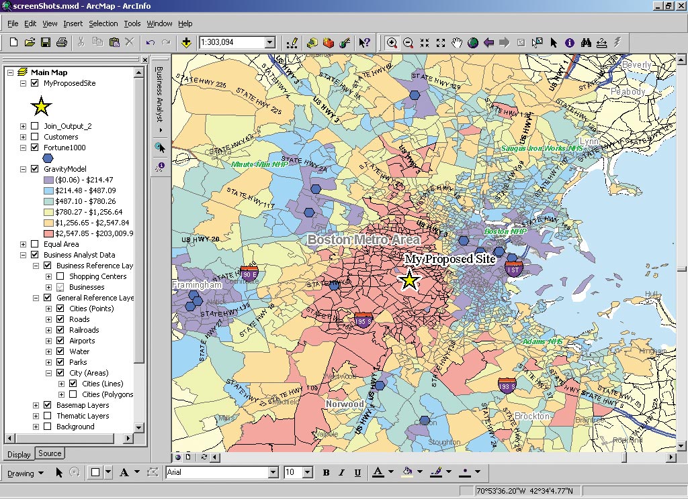Image resolution: width=688 pixels, height=499 pixels.
Task: Switch to the Source tab
Action: (50, 453)
